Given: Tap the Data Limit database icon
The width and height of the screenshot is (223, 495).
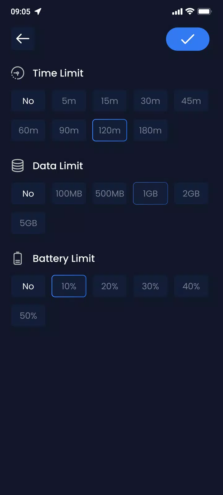Looking at the screenshot, I should click(x=18, y=166).
